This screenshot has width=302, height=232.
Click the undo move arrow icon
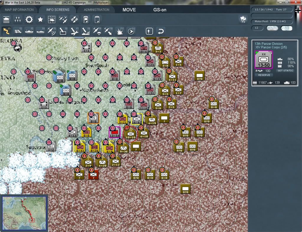(161, 31)
